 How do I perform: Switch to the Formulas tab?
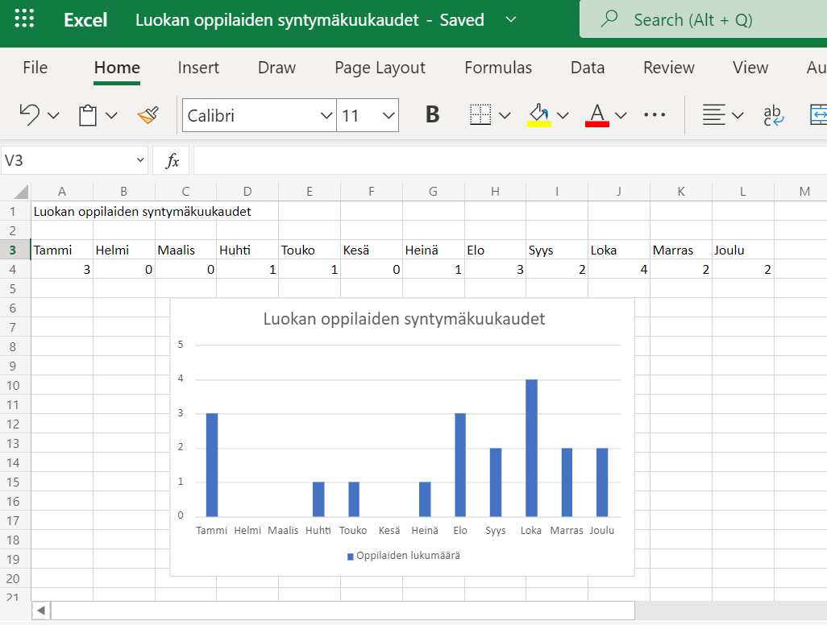pos(498,68)
